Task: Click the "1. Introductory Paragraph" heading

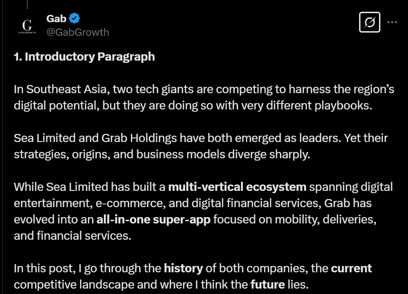Action: coord(84,57)
